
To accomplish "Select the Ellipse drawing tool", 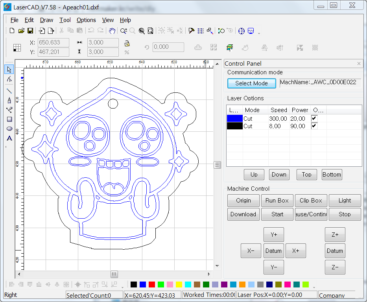I will click(9, 129).
